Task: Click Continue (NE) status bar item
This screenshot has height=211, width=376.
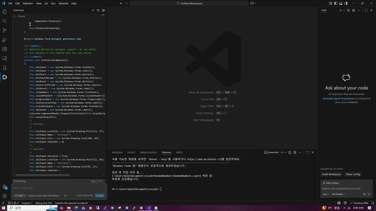Action: (x=358, y=203)
